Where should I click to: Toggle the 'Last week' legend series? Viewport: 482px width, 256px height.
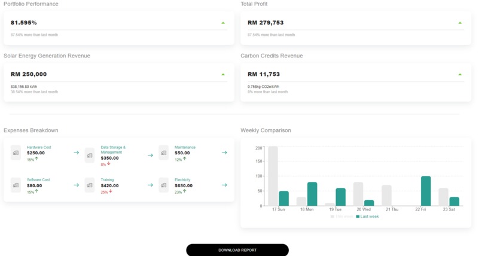pyautogui.click(x=367, y=217)
